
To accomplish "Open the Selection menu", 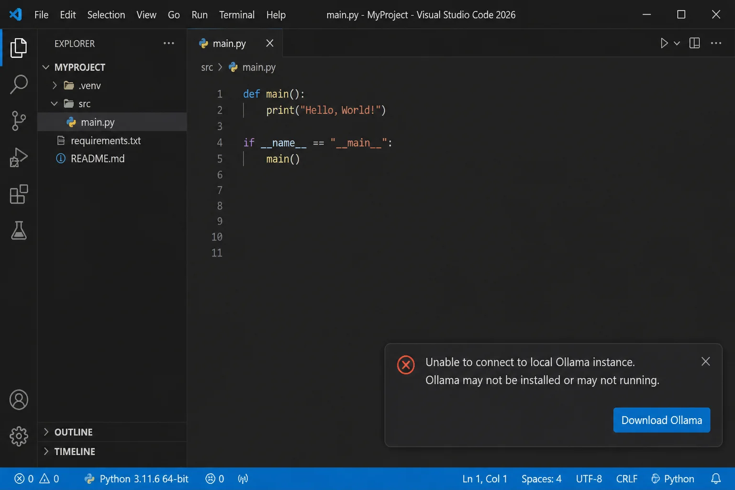I will click(x=106, y=14).
